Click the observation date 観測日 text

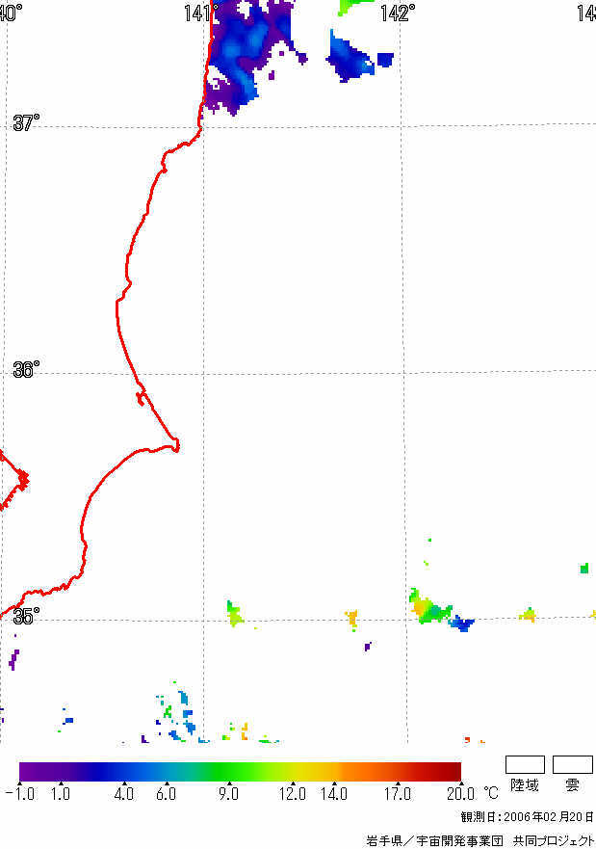click(528, 817)
